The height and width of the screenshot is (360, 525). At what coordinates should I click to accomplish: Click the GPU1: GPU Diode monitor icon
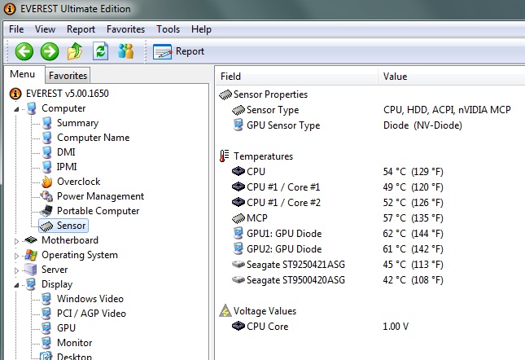pos(238,233)
